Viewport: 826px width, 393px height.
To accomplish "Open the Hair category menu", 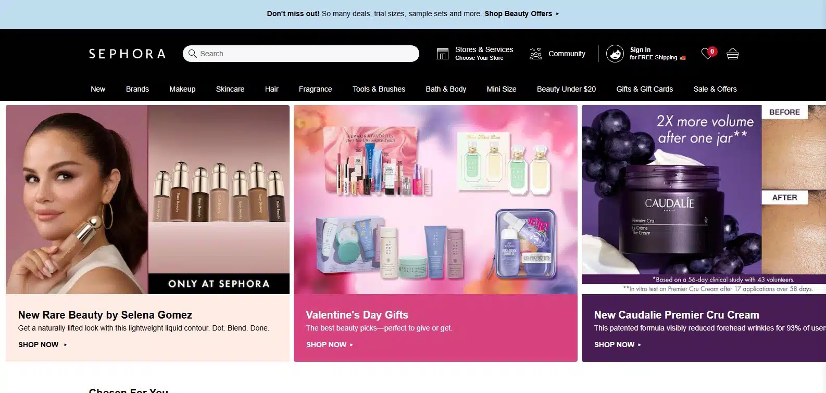I will (x=271, y=89).
